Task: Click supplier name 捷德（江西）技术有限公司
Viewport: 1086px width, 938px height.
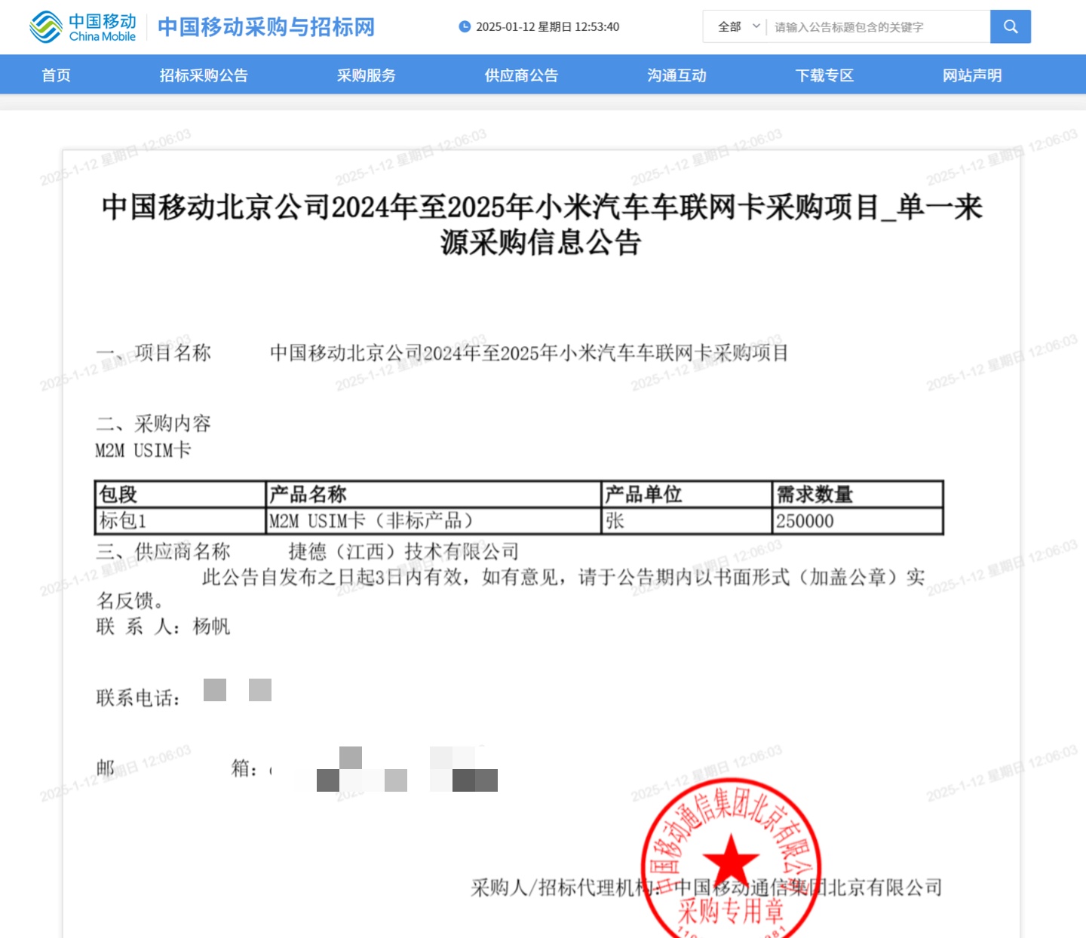Action: pyautogui.click(x=403, y=551)
